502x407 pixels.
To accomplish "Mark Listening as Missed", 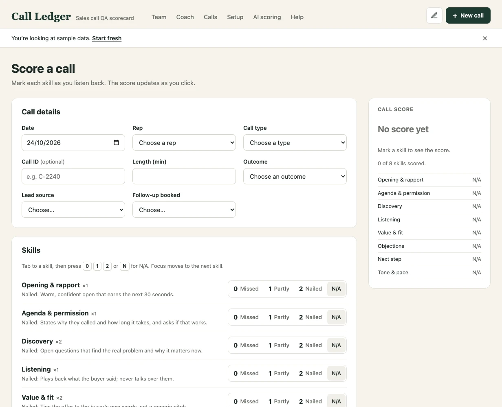I will [x=246, y=373].
